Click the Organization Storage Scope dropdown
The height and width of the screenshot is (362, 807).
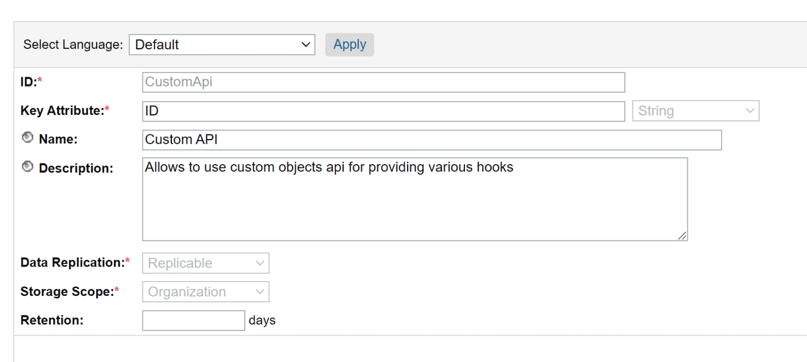(205, 292)
